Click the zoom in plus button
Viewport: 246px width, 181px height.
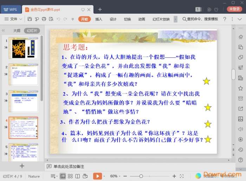coord(174,176)
